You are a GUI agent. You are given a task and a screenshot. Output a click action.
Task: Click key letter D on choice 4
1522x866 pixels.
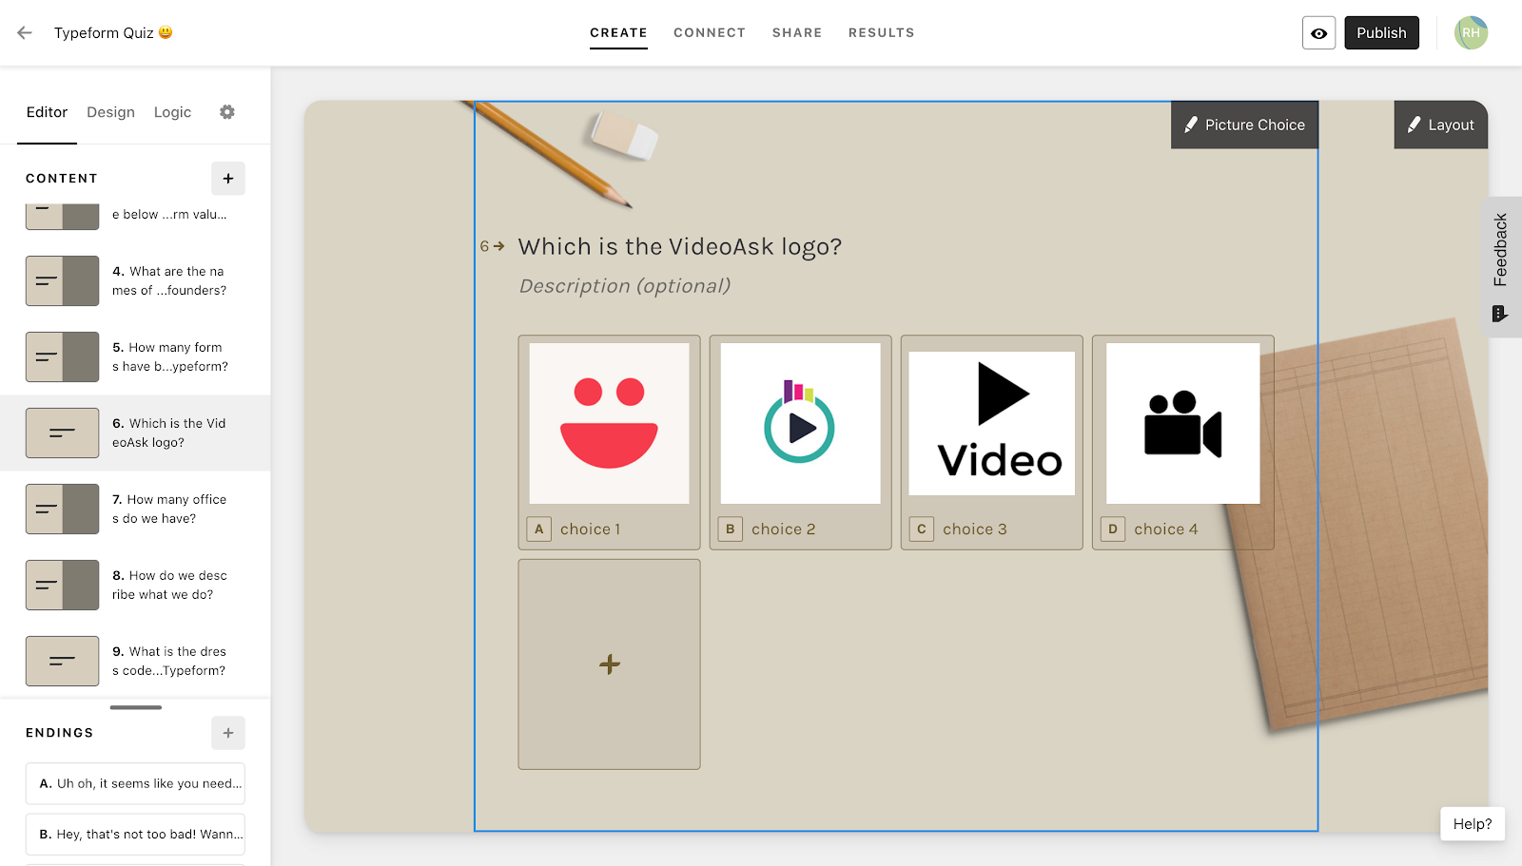pos(1113,529)
